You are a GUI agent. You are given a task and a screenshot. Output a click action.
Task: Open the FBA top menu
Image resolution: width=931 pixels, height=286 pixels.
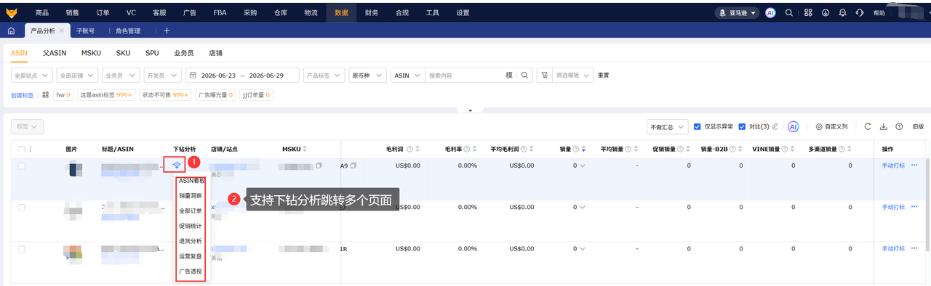coord(220,12)
